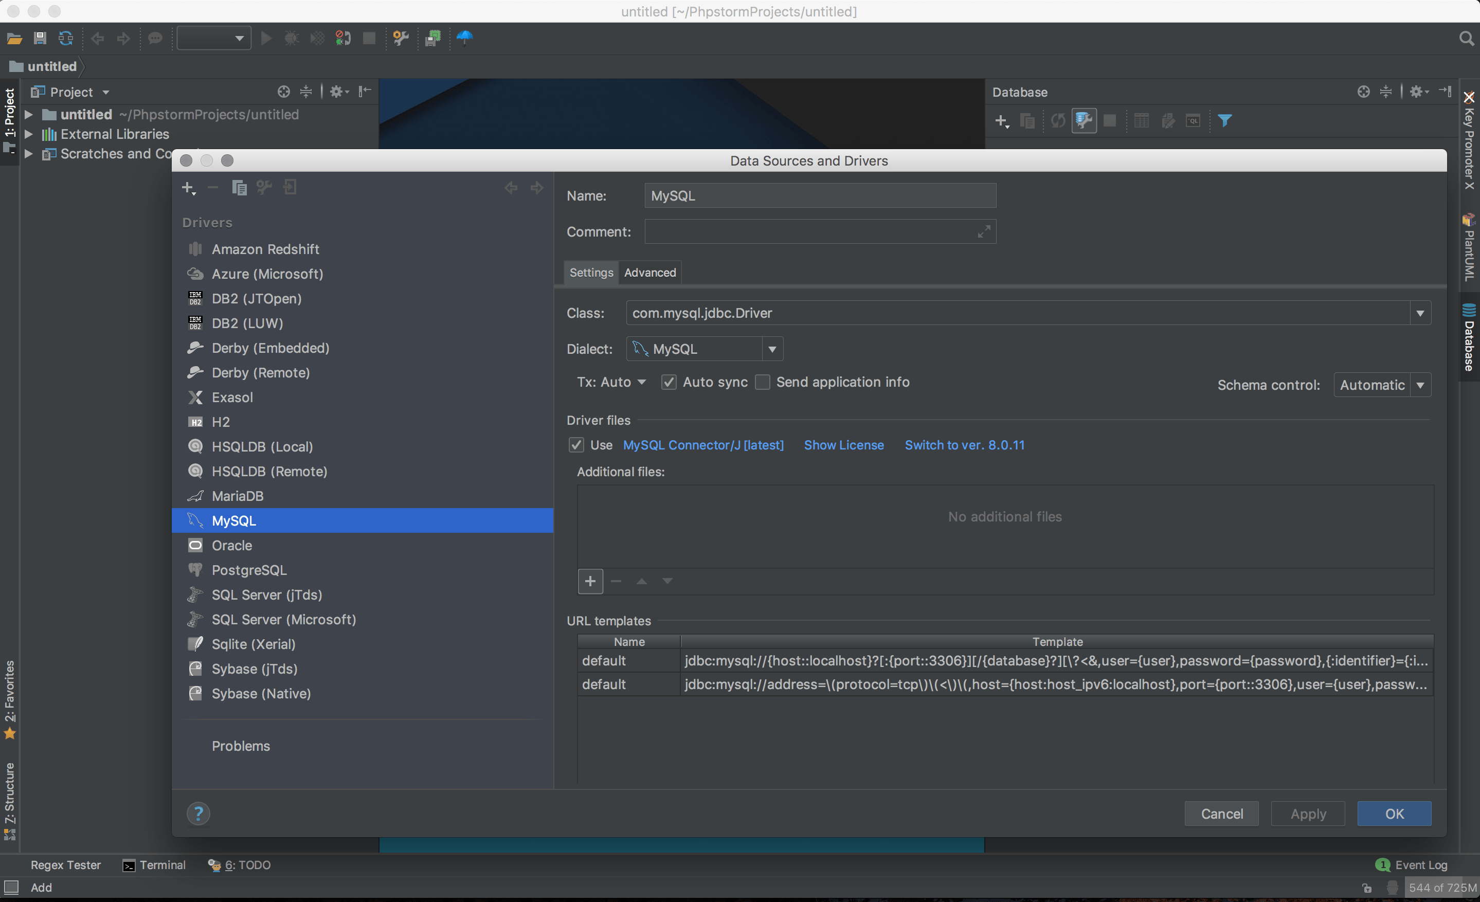
Task: Add an additional driver file with plus button
Action: (590, 581)
